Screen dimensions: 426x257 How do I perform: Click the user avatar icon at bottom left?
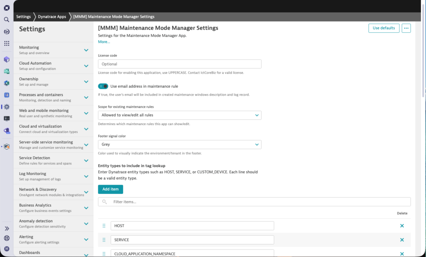(7, 249)
